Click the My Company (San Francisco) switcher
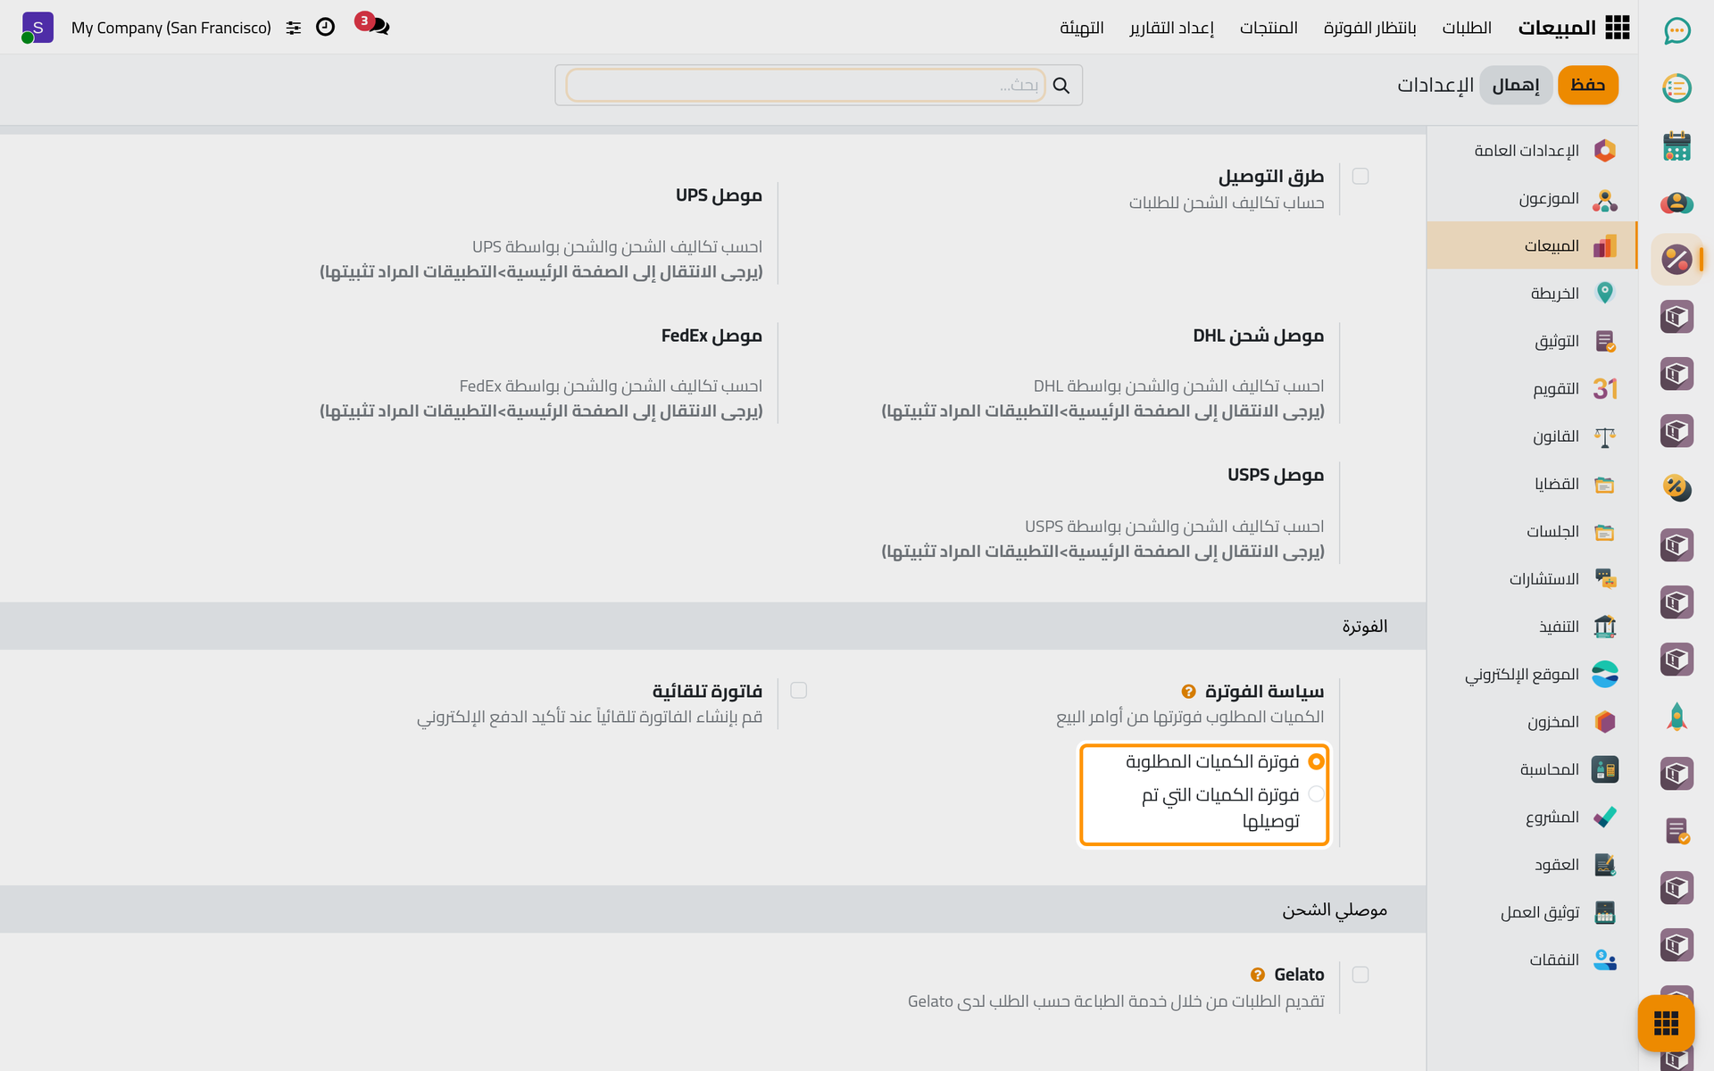This screenshot has height=1071, width=1714. [x=171, y=28]
